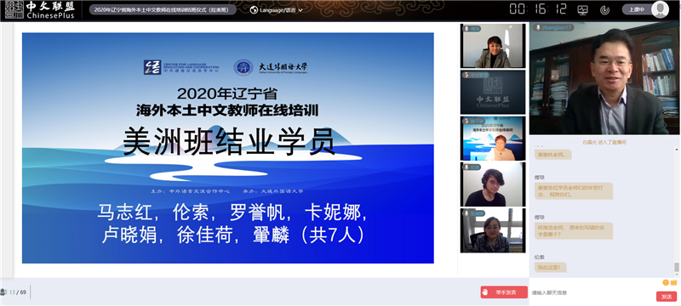Click the course title pill in header

click(x=163, y=9)
